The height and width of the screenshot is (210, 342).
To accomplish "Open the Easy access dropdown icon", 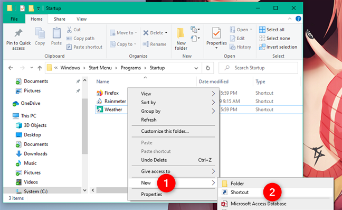I will (x=195, y=38).
